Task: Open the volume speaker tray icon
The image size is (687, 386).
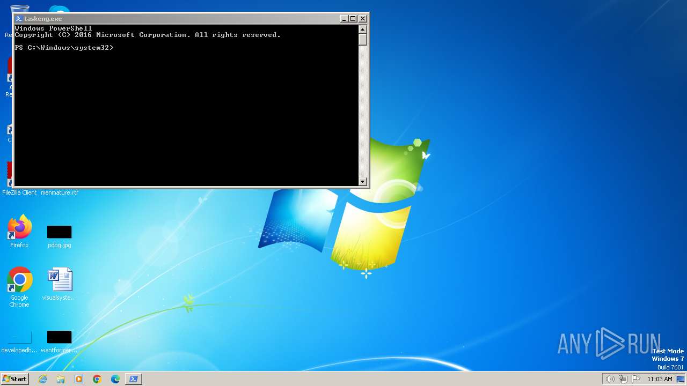Action: pos(610,379)
